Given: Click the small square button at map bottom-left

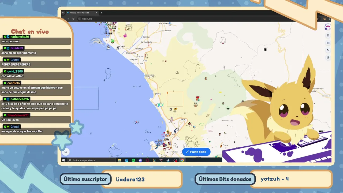Looking at the screenshot, I should click(x=66, y=152).
